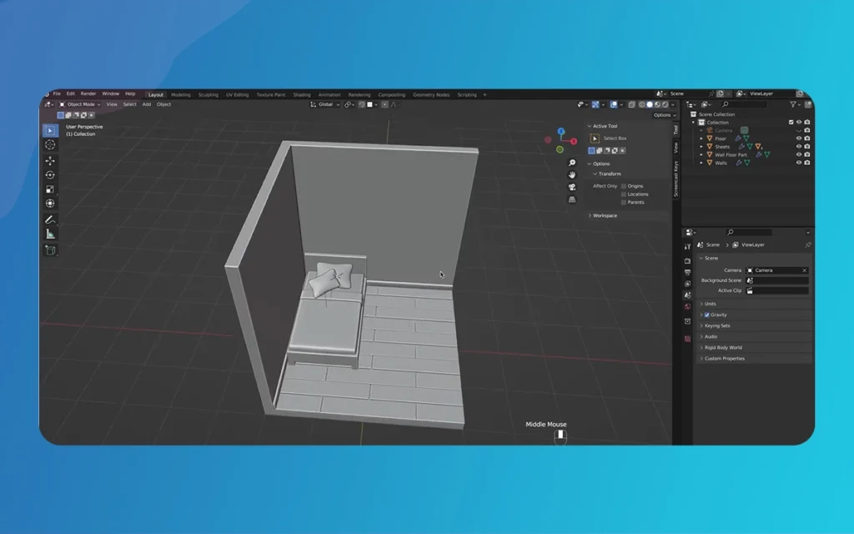This screenshot has width=854, height=534.
Task: Select the Annotate tool in the left toolbar
Action: pos(50,220)
